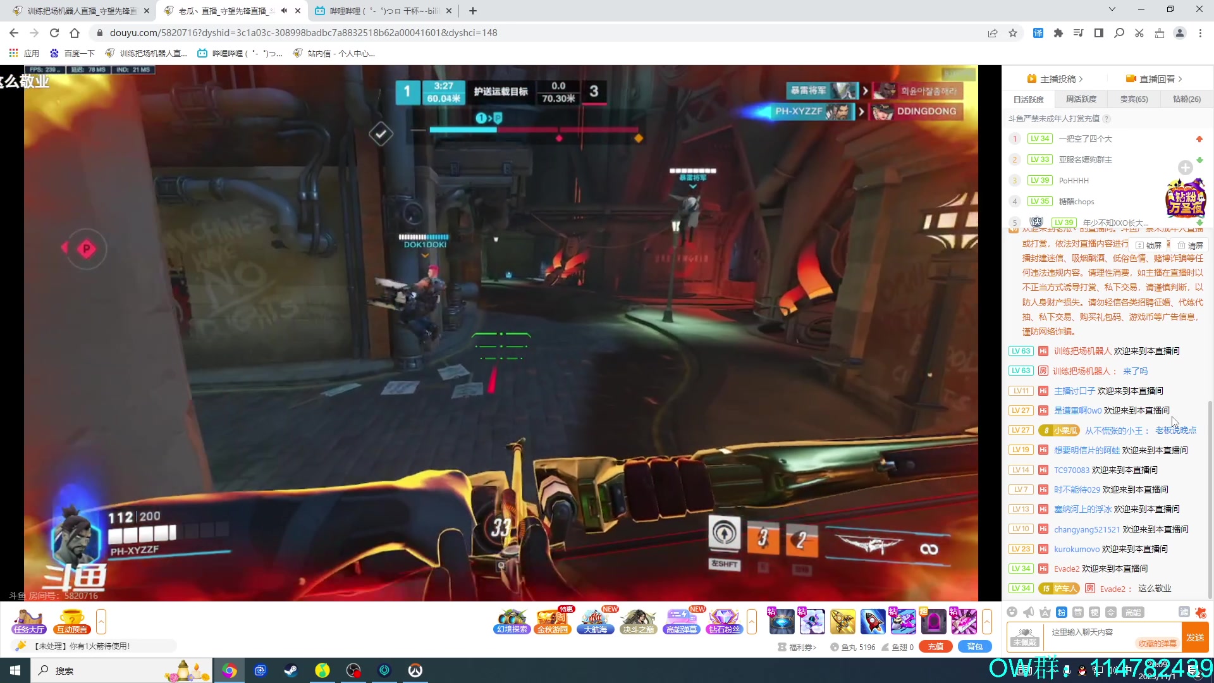The width and height of the screenshot is (1214, 683).
Task: Expand 福利券 coupons link
Action: [x=798, y=647]
